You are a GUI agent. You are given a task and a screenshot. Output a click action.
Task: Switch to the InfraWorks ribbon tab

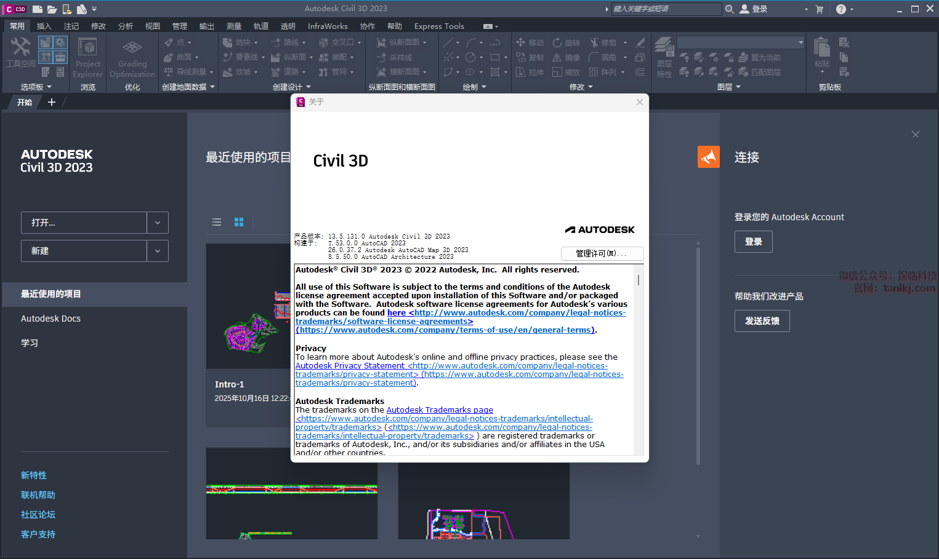tap(328, 26)
